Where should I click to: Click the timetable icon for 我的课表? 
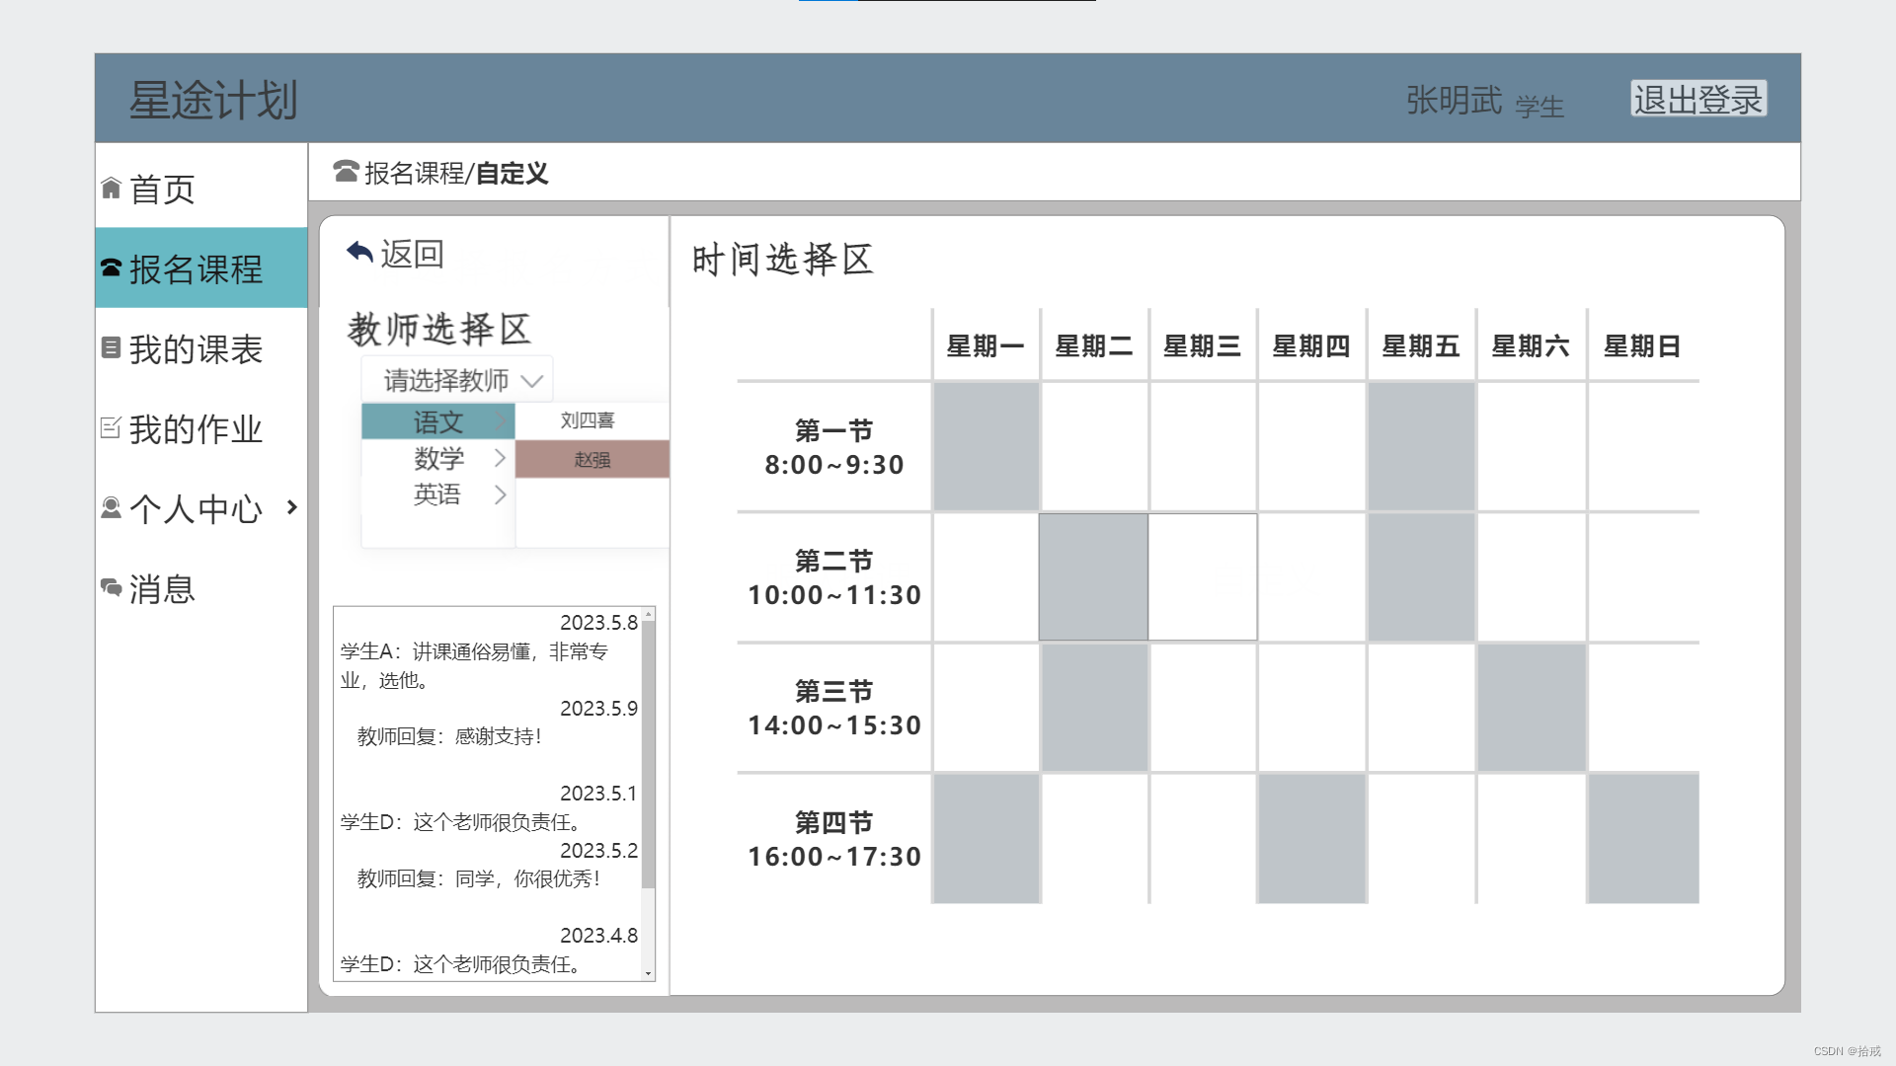click(x=111, y=347)
